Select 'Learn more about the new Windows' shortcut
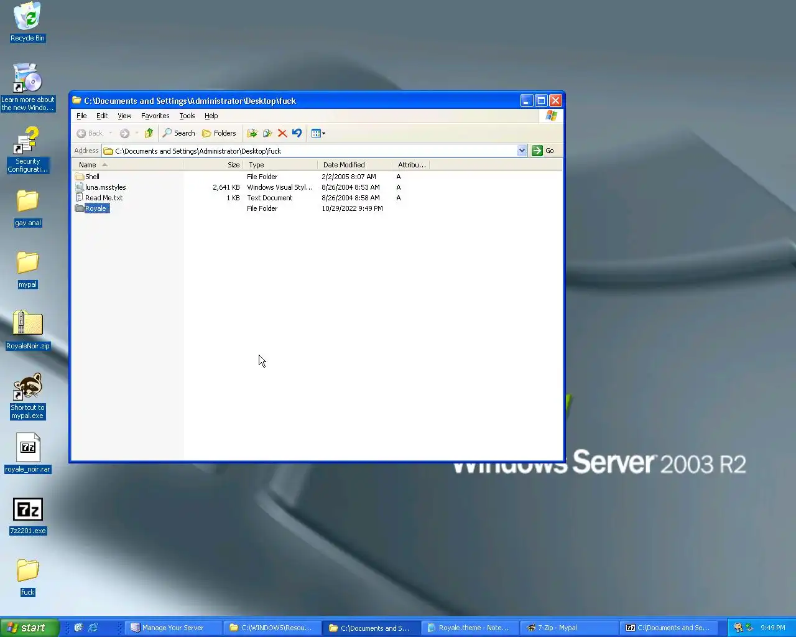The height and width of the screenshot is (637, 796). 27,87
